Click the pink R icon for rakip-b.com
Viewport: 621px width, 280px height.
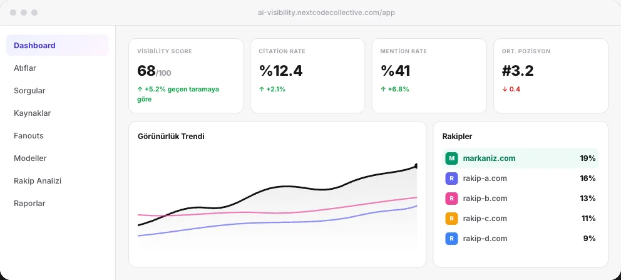451,199
